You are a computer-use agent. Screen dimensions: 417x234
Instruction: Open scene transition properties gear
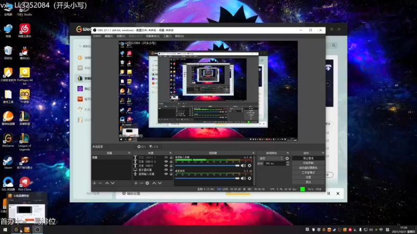287,159
